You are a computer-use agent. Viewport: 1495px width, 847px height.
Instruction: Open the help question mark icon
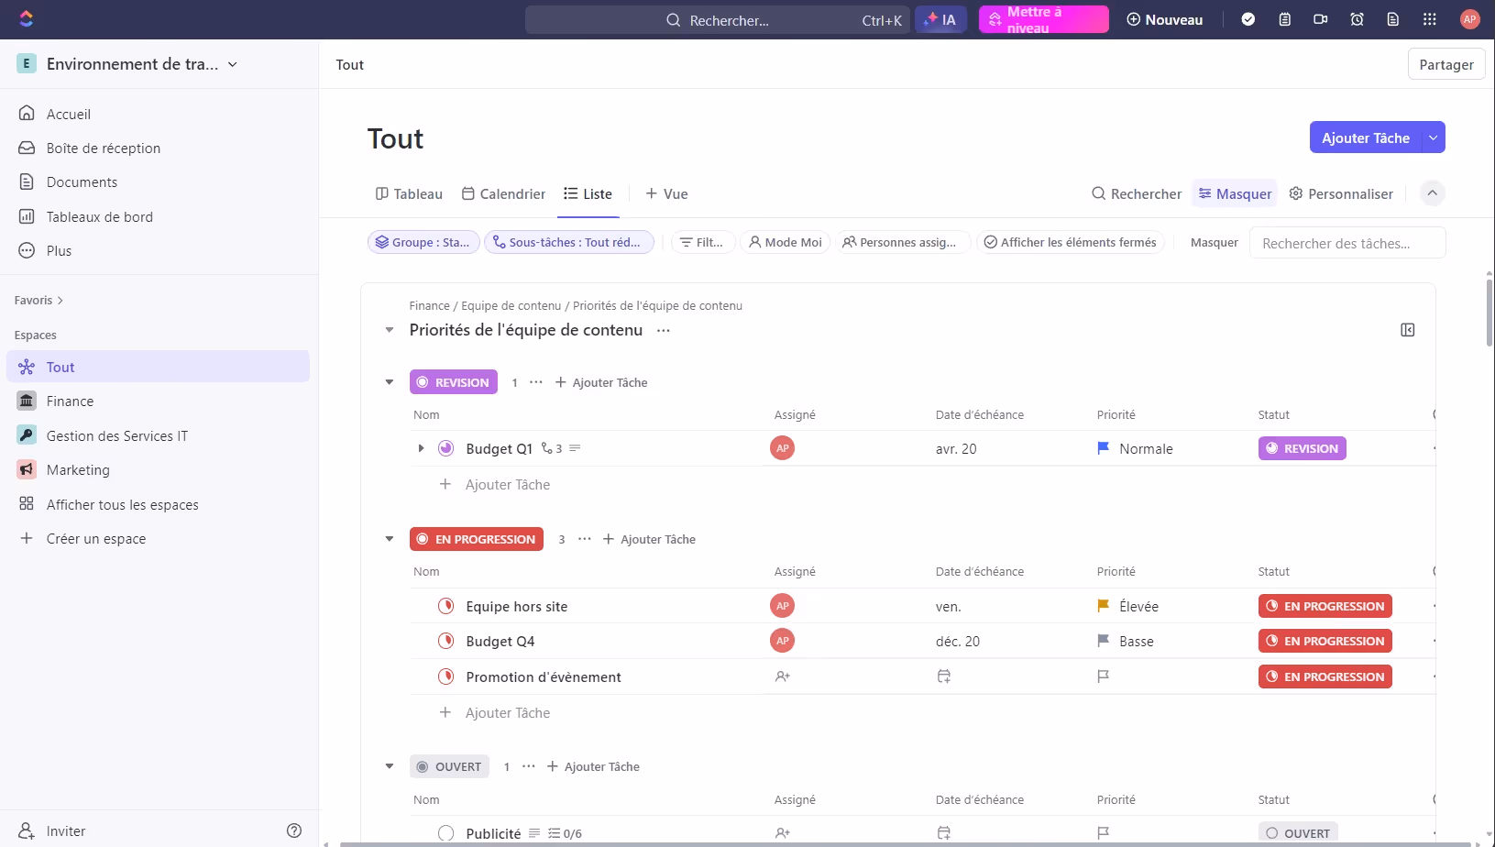294,830
